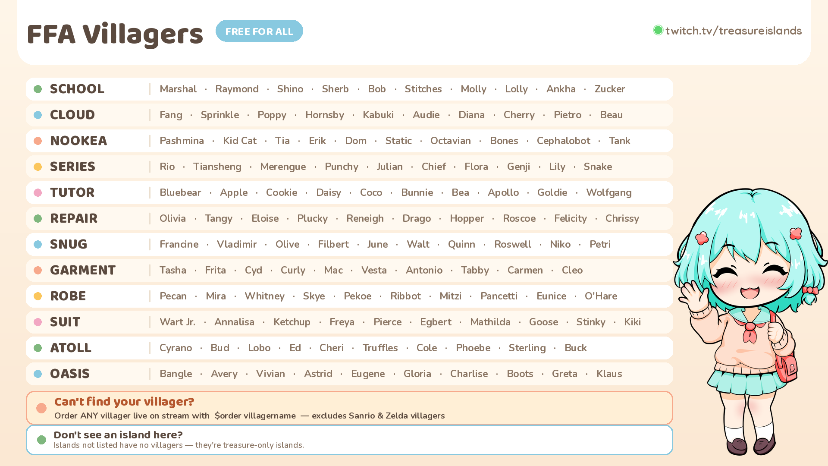Click the green live indicator near twitch link
The height and width of the screenshot is (466, 828).
658,30
